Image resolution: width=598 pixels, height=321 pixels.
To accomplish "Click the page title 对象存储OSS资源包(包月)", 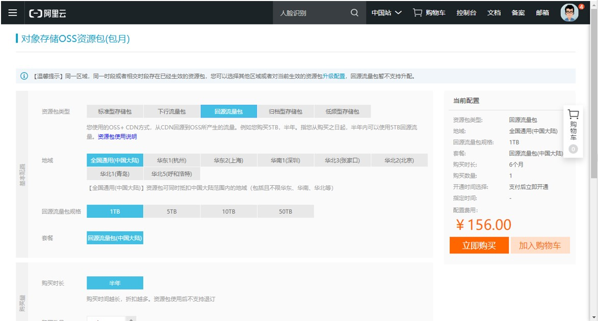I will coord(75,39).
